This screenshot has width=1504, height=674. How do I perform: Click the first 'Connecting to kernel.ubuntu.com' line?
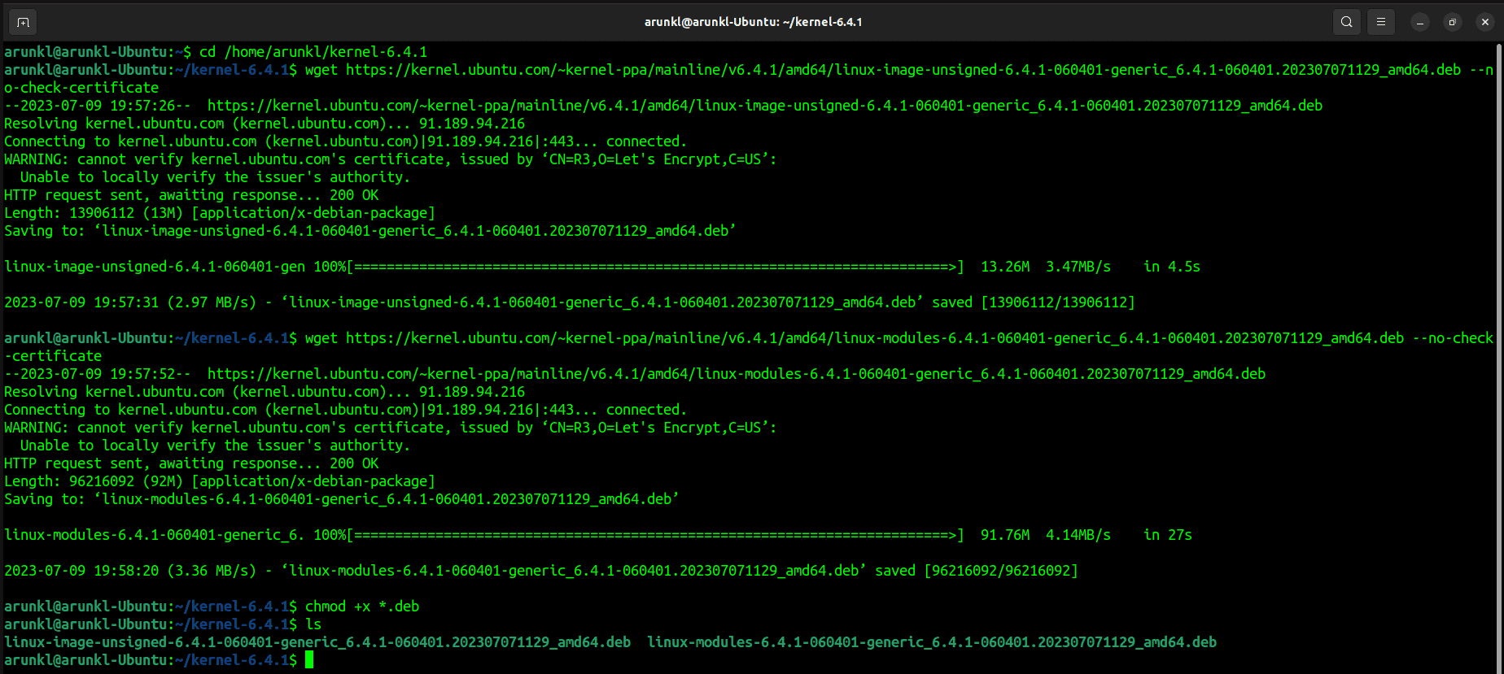[346, 141]
